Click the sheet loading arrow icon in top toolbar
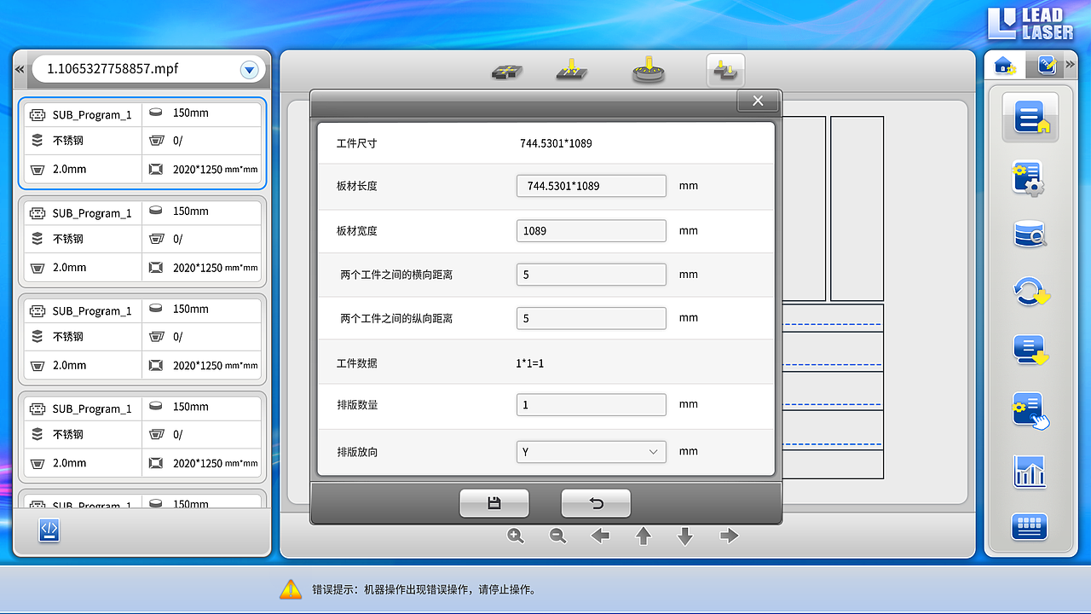 coord(570,71)
